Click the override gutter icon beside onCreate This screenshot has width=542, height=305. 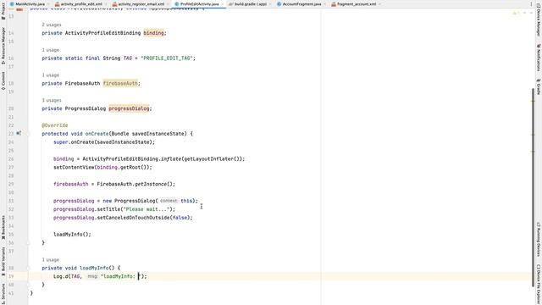19,133
